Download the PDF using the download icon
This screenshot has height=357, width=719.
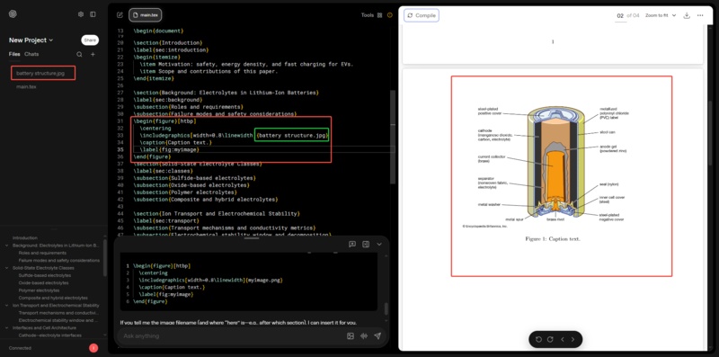click(x=687, y=15)
